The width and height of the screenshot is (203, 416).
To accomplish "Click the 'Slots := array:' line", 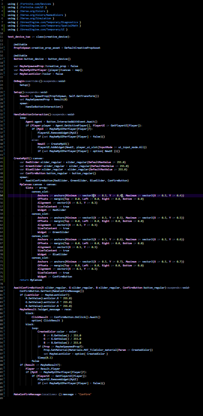I will (37, 188).
